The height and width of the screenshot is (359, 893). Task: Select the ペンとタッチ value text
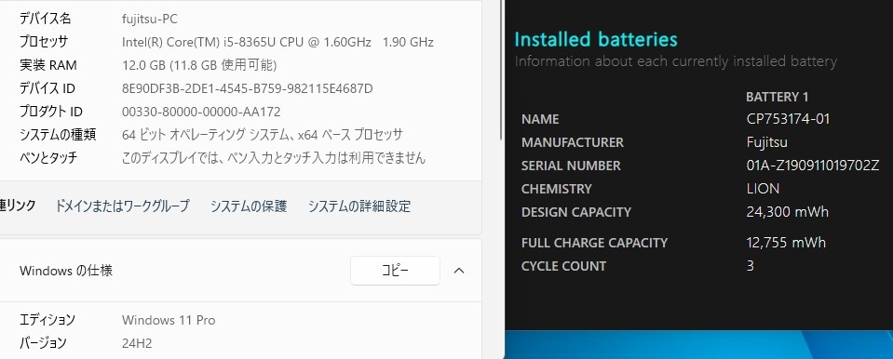(274, 157)
